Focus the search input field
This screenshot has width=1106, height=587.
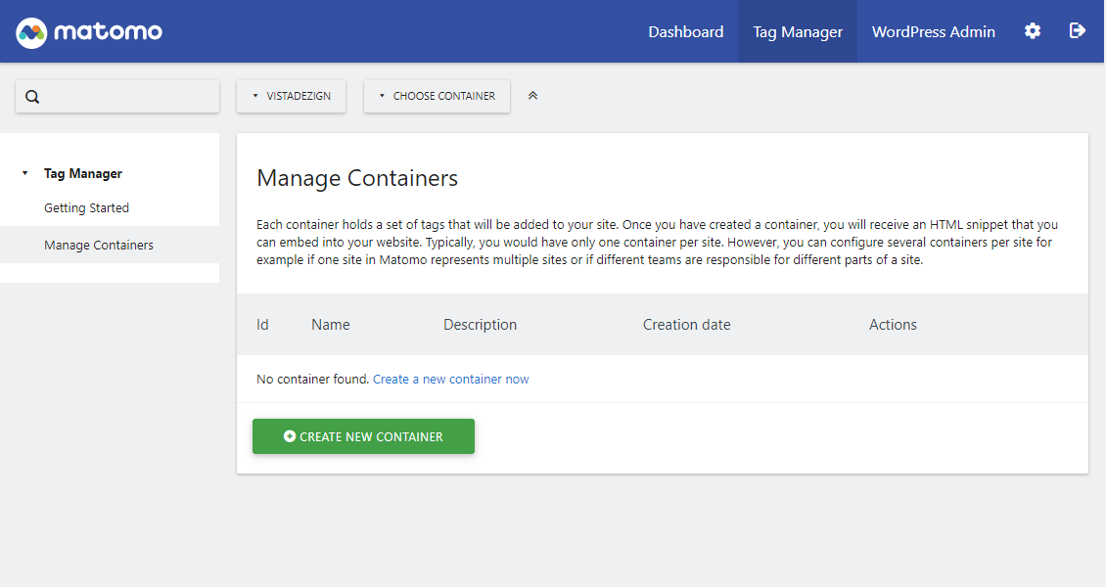pos(127,97)
